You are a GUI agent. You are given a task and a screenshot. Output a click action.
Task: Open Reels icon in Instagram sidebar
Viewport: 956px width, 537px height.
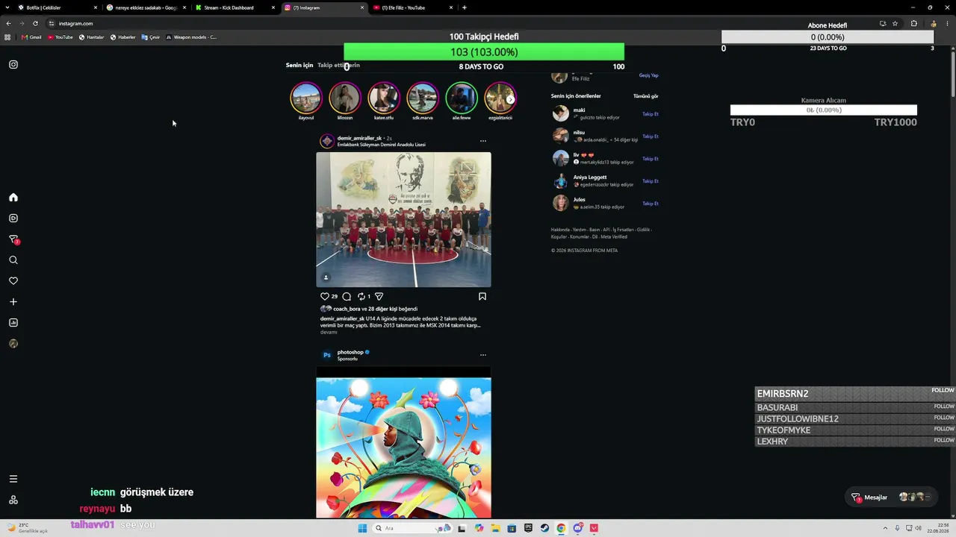coord(13,219)
